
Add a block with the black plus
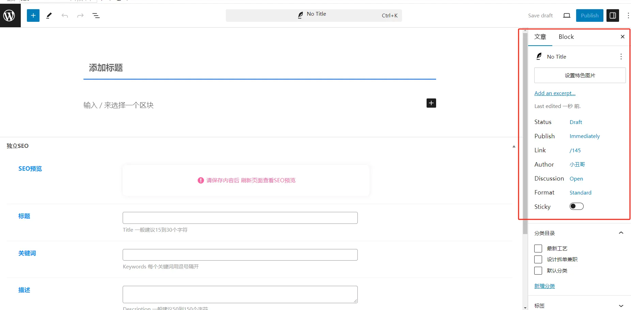431,103
